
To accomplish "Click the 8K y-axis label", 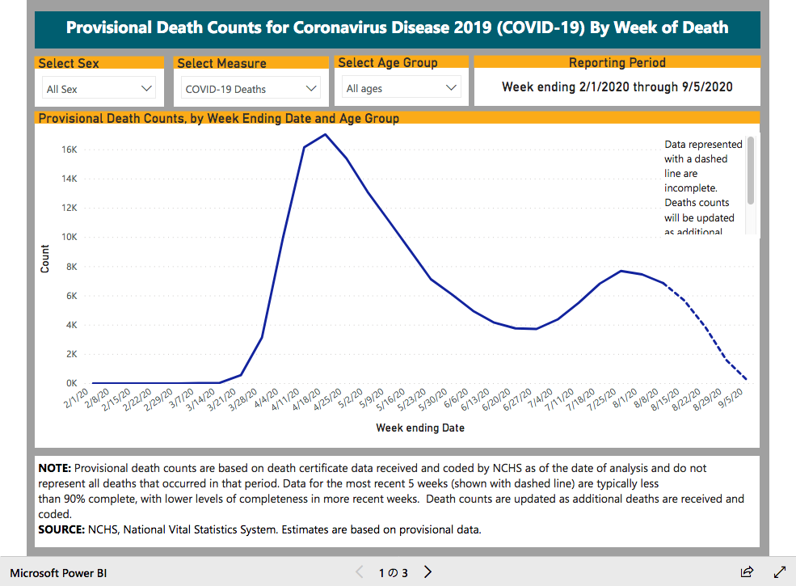I will click(x=72, y=267).
